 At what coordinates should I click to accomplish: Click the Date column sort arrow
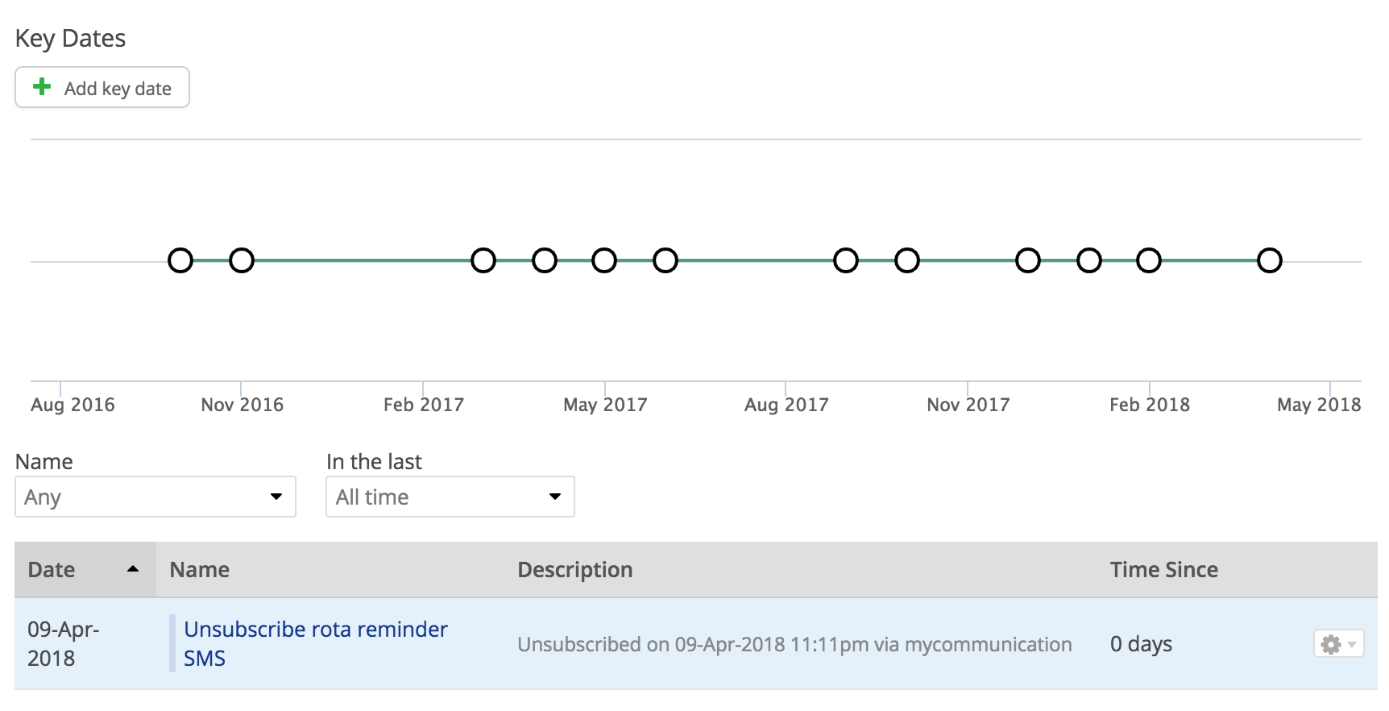click(133, 569)
